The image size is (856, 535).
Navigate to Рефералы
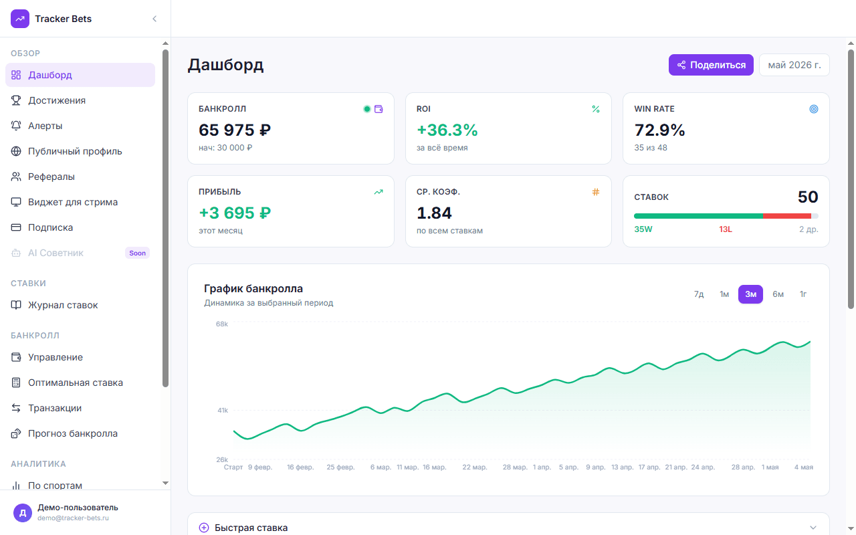click(80, 177)
